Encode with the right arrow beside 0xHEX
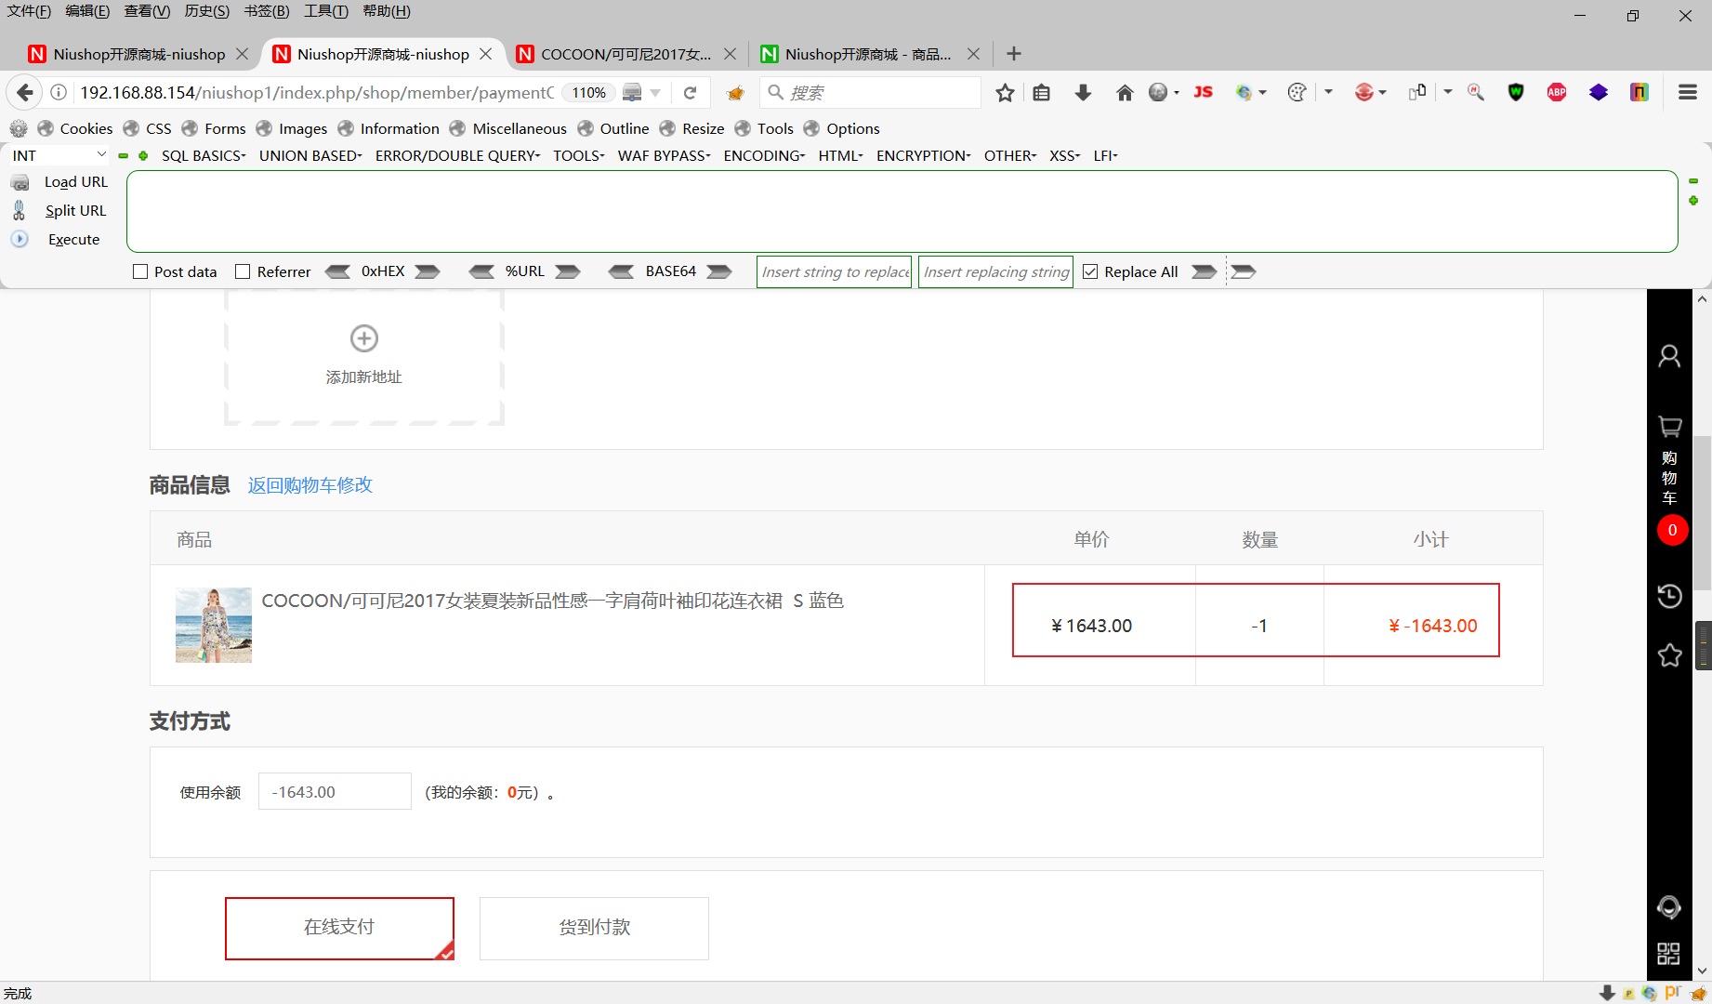Screen dimensions: 1712x1004 [428, 271]
